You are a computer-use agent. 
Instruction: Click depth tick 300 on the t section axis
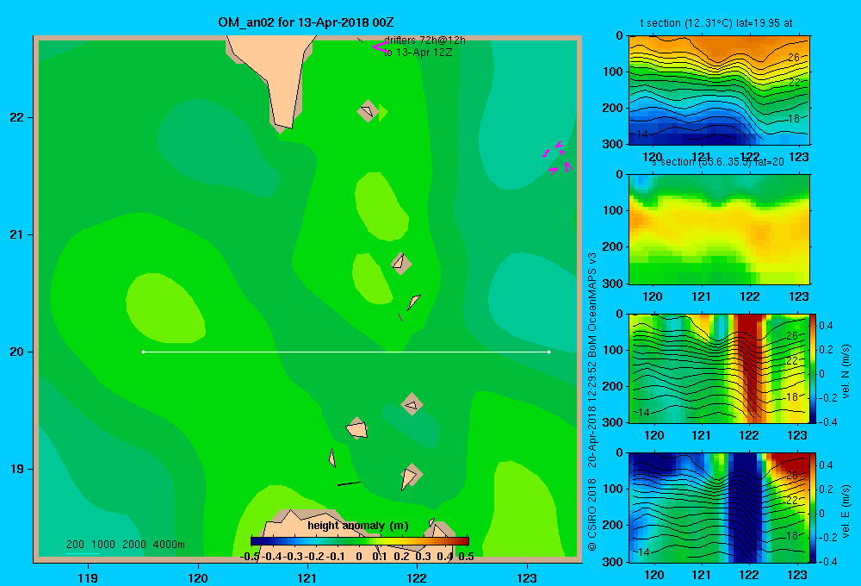coord(612,144)
